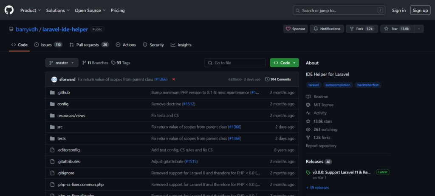Screen dimensions: 435x196
Task: Open the .github folder
Action: pyautogui.click(x=63, y=92)
